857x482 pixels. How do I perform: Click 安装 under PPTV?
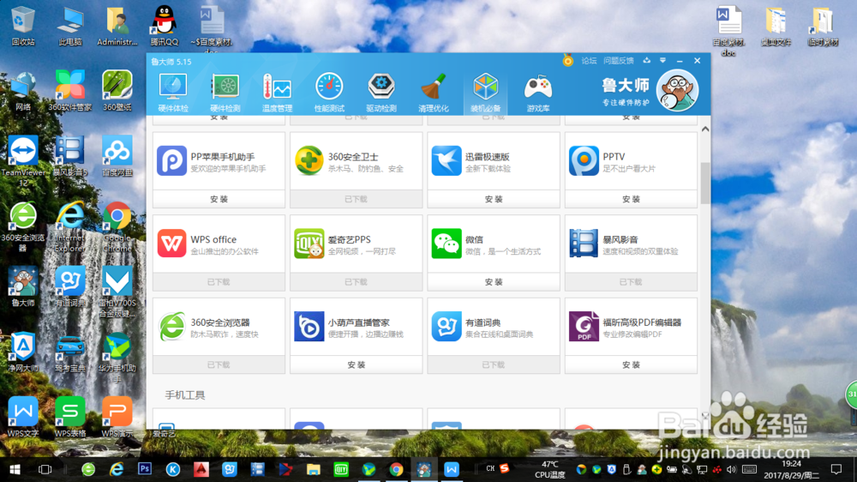point(631,199)
